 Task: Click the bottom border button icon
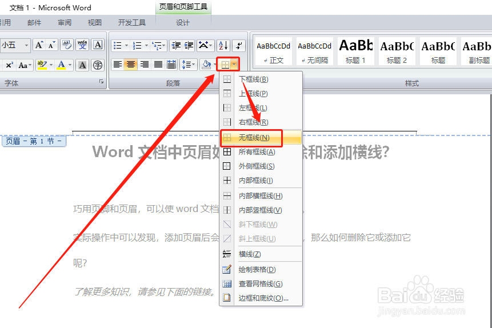click(x=226, y=65)
